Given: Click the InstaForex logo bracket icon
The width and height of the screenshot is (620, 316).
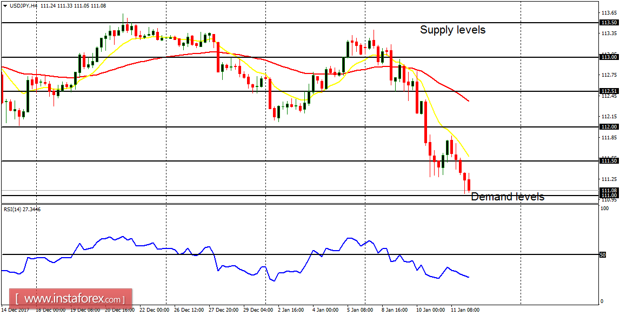Looking at the screenshot, I should pyautogui.click(x=16, y=298).
